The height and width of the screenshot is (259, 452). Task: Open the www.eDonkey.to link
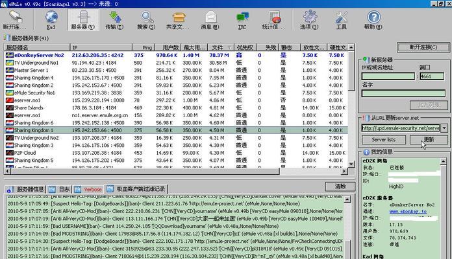coord(408,212)
